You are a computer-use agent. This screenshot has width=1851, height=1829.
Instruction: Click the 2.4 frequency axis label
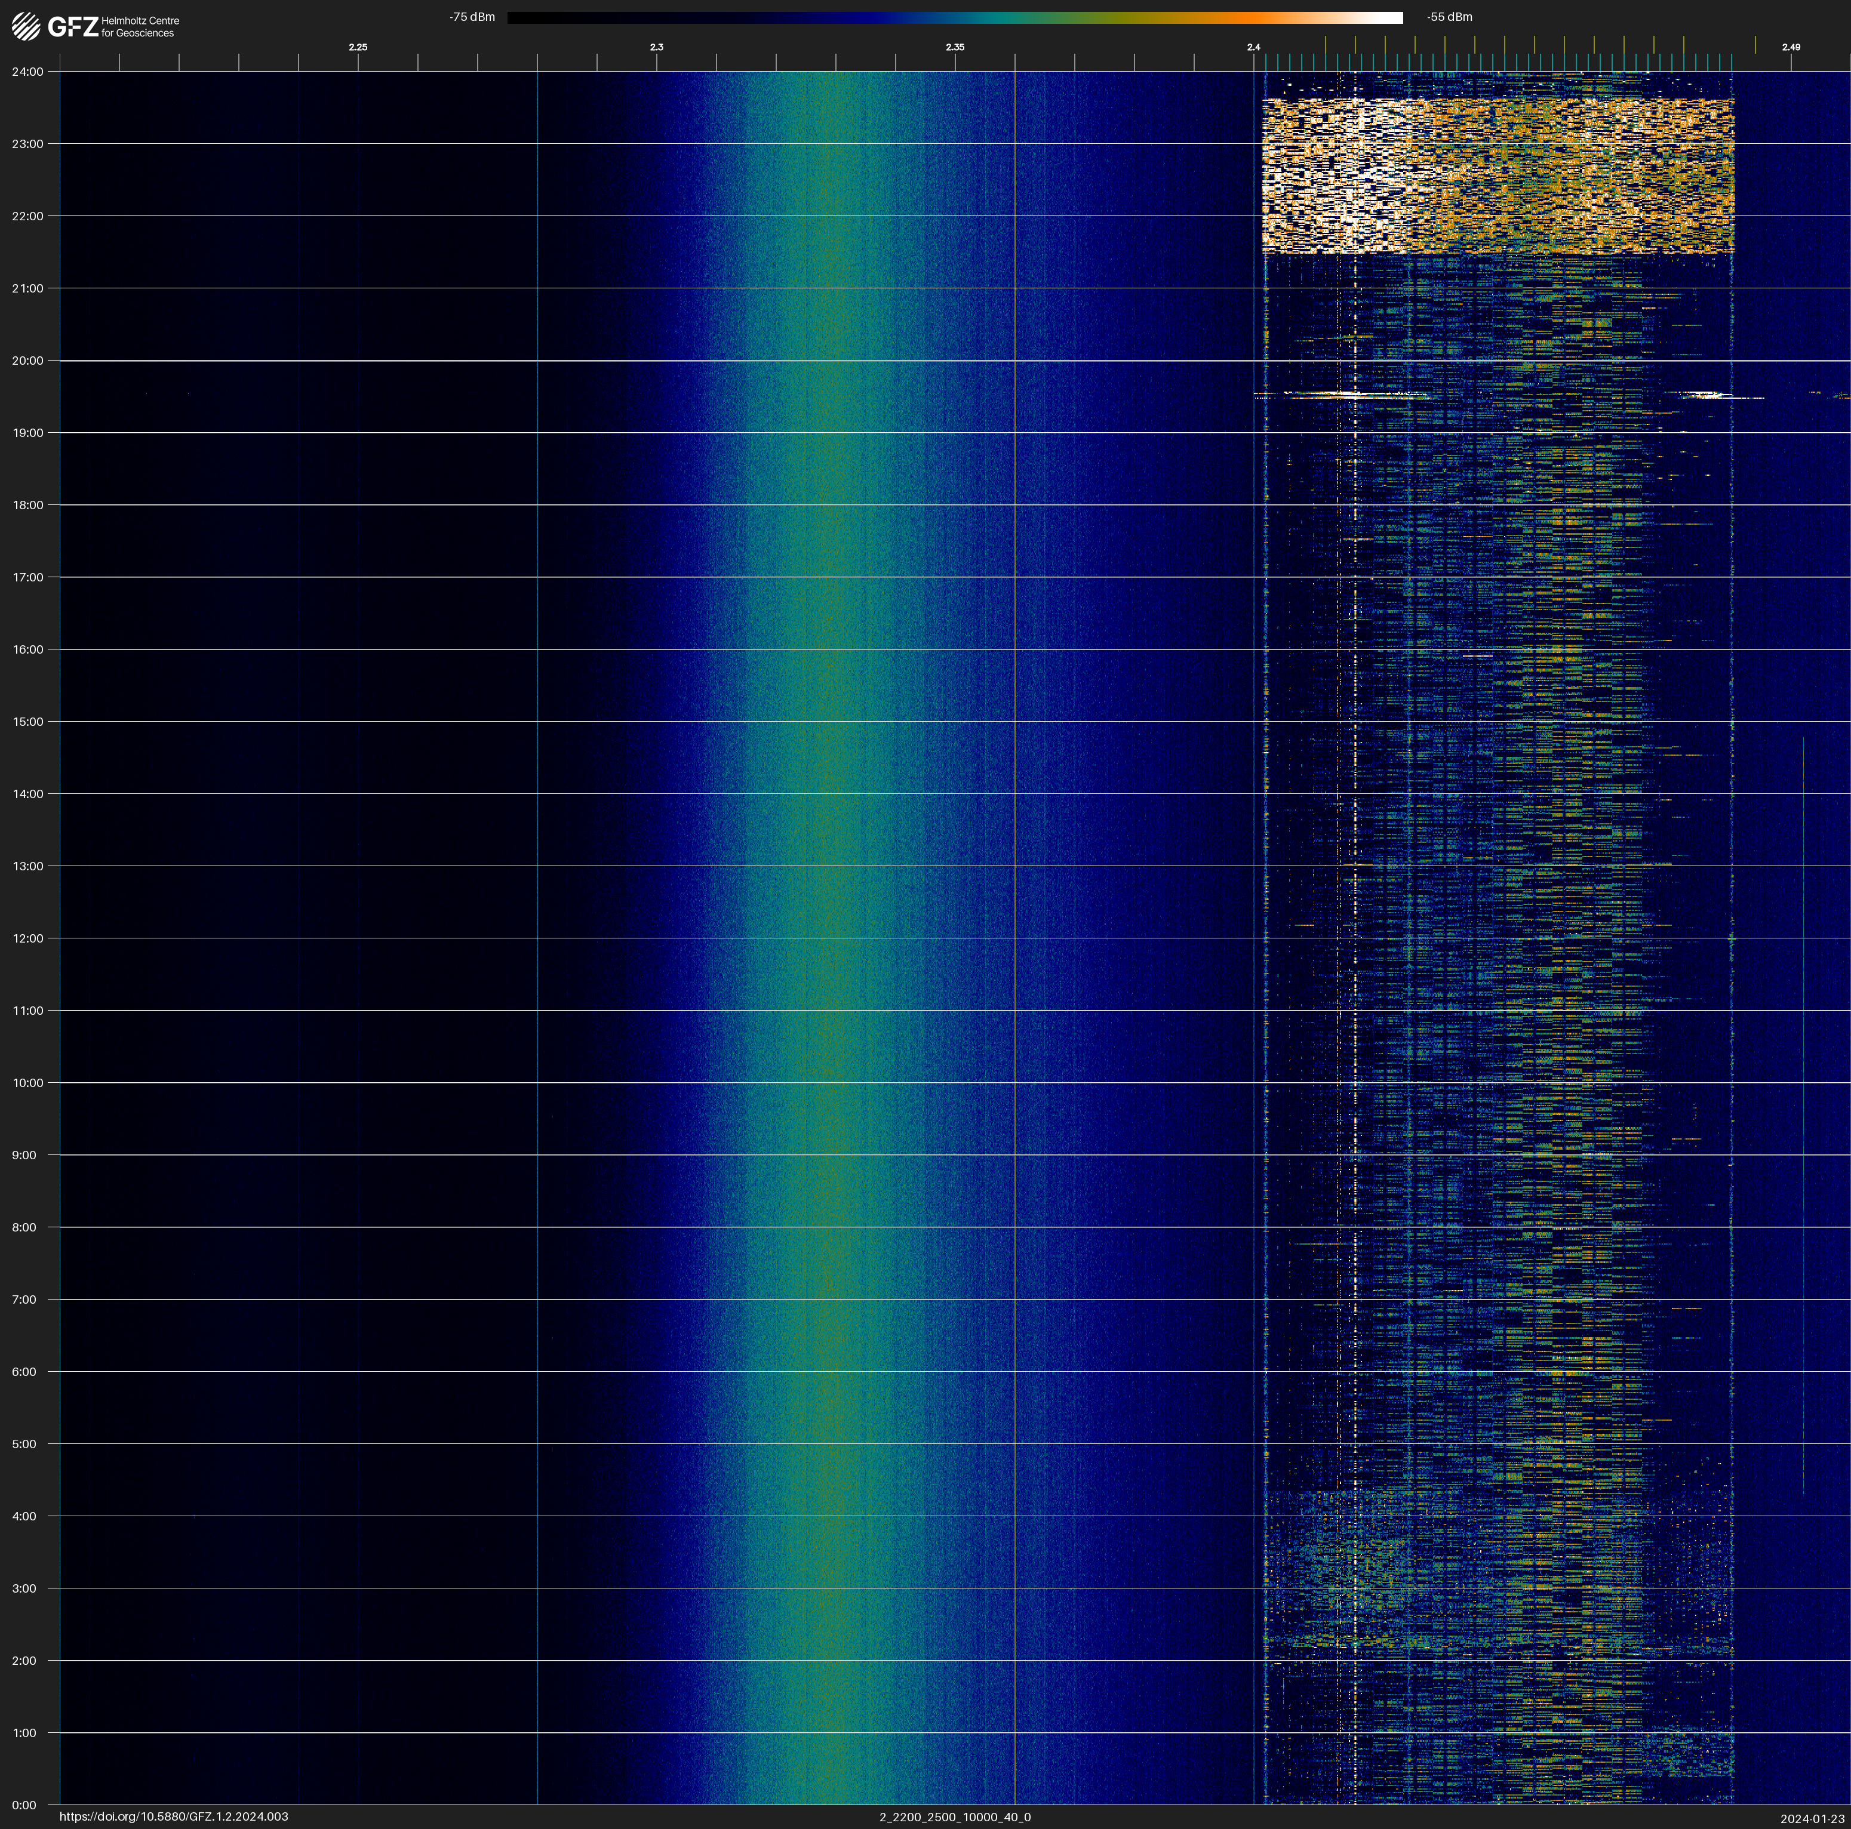(x=1253, y=47)
